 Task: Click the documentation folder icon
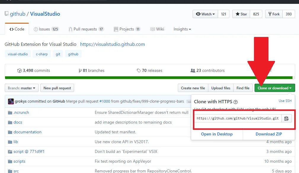coord(10,132)
